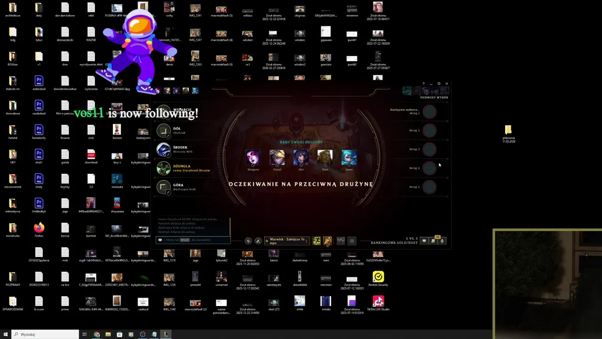Click the RANKINGOWA SOLO/DUET queue label
602x339 pixels.
(394, 243)
